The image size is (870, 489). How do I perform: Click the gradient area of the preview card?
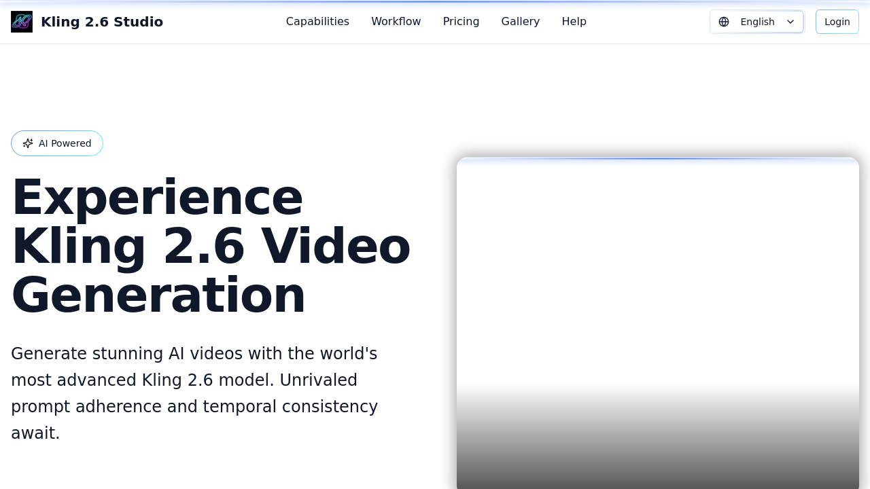point(657,448)
